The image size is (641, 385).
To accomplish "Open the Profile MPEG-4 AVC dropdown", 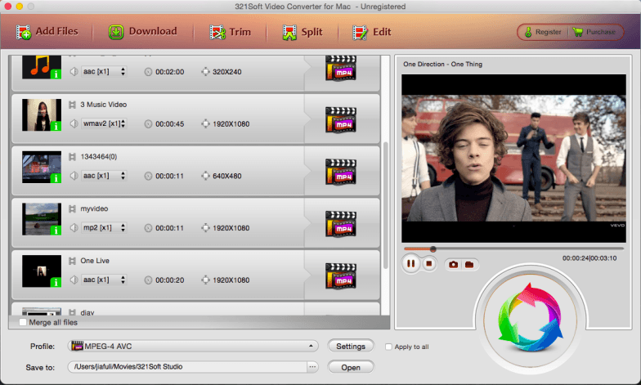I will tap(193, 347).
